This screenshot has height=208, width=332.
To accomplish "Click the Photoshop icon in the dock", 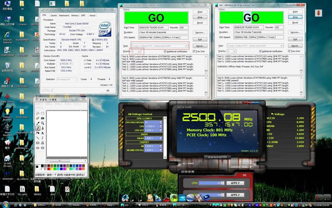I will (158, 198).
